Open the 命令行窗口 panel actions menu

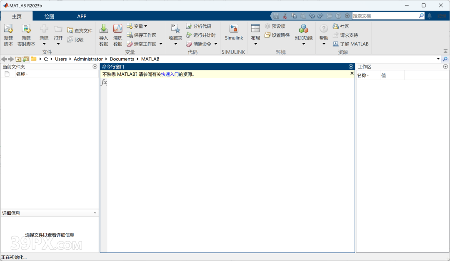coord(351,67)
